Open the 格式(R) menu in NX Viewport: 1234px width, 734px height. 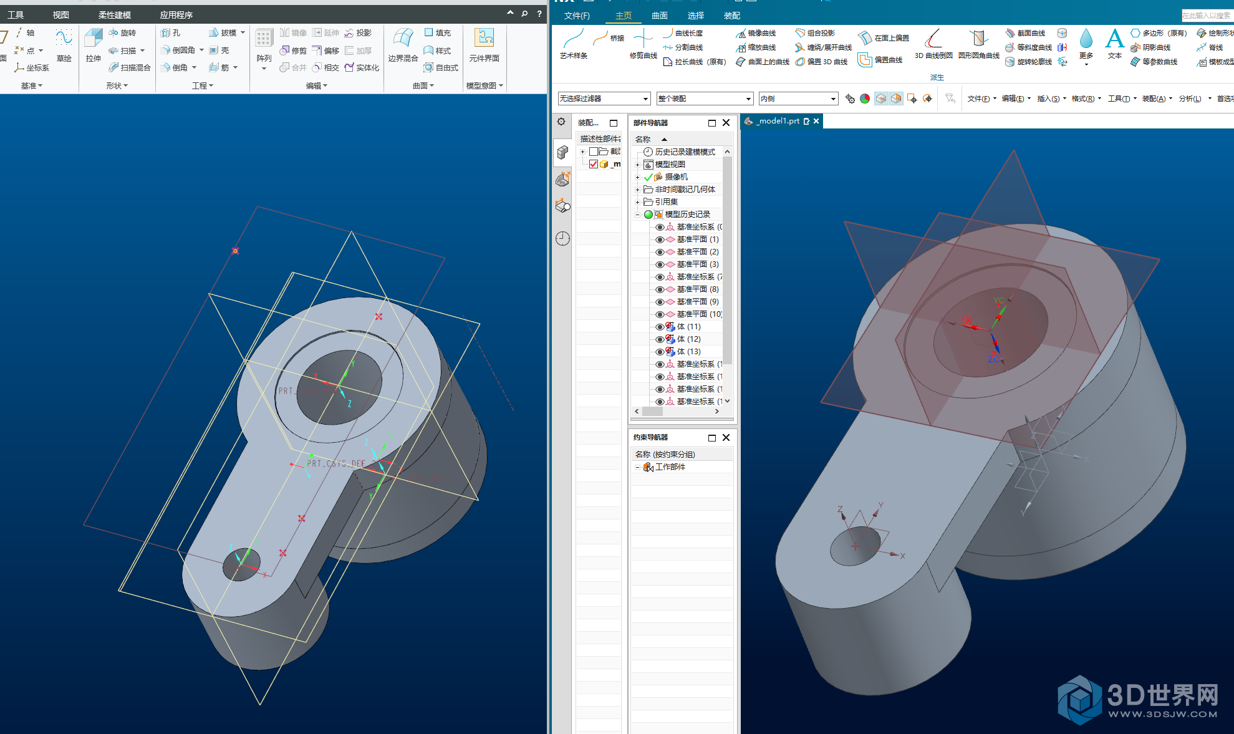pyautogui.click(x=1086, y=99)
